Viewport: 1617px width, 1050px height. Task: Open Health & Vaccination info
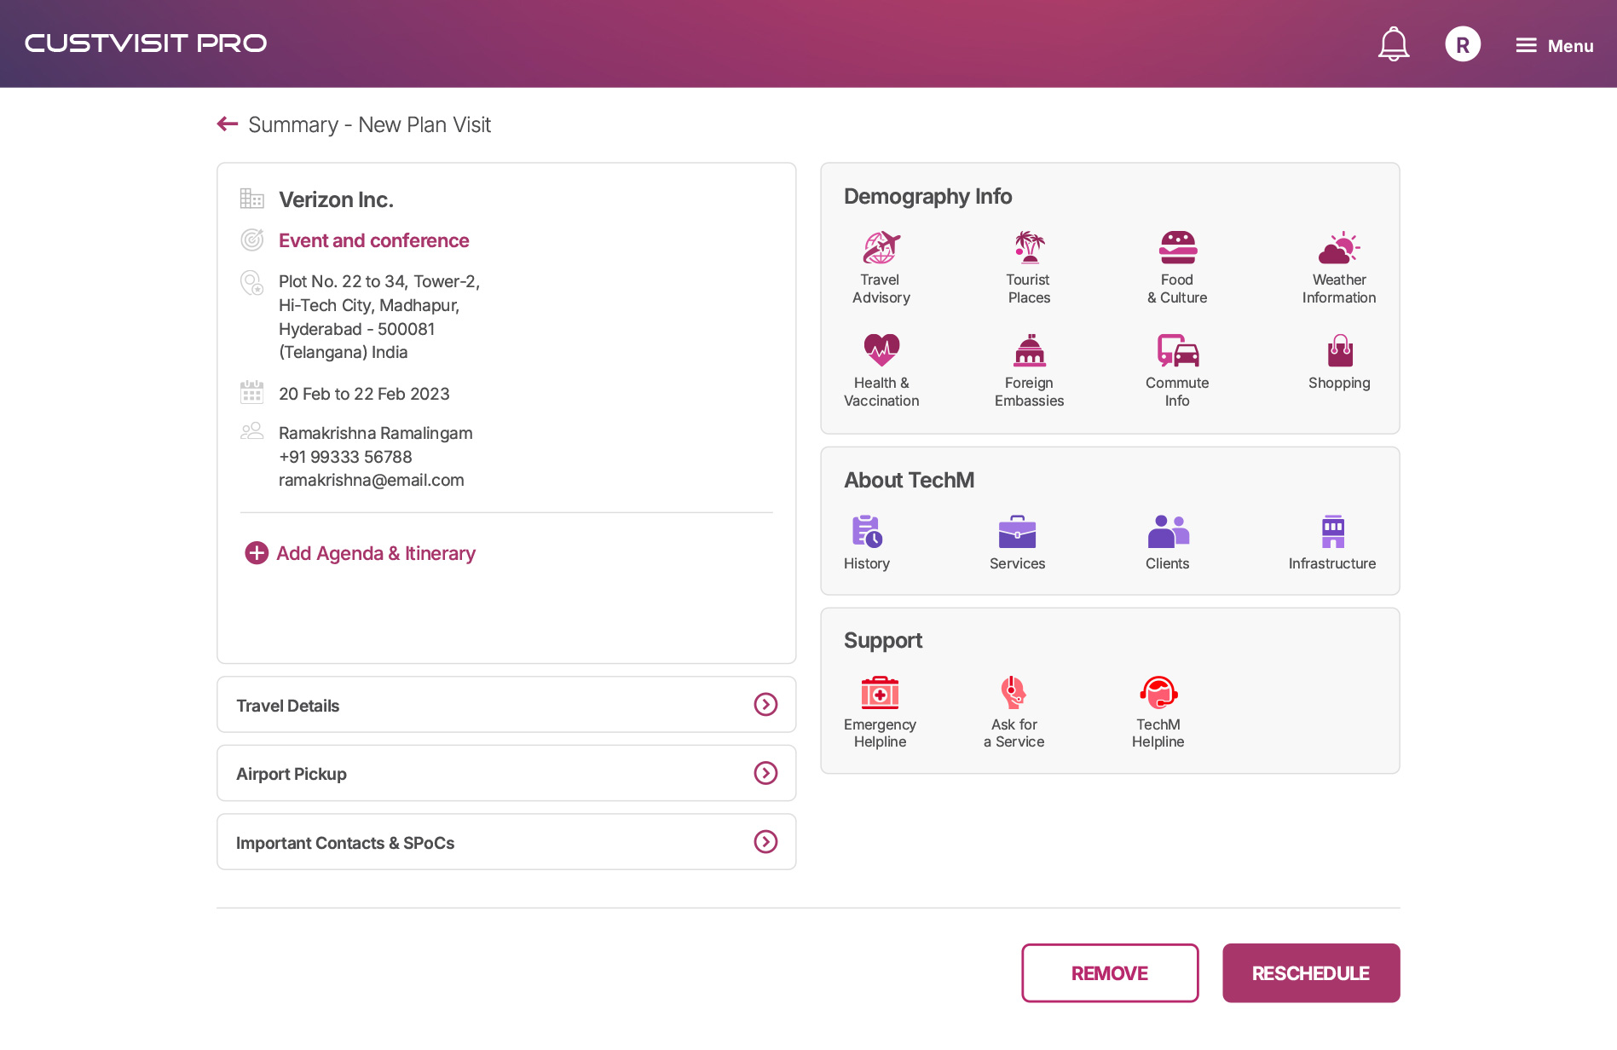(x=881, y=350)
